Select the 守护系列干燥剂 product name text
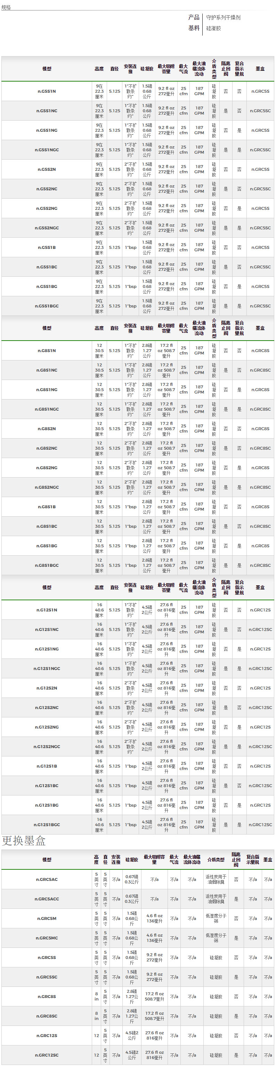Screen dimensions: 276x1066 [x=223, y=17]
